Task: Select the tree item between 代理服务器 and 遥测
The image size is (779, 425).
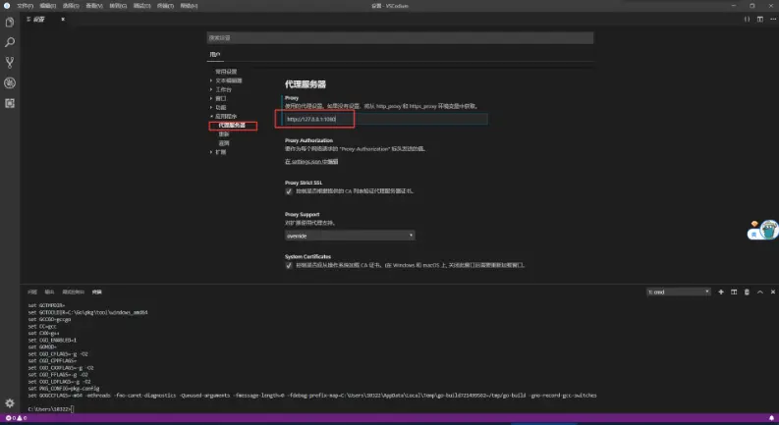Action: [224, 134]
